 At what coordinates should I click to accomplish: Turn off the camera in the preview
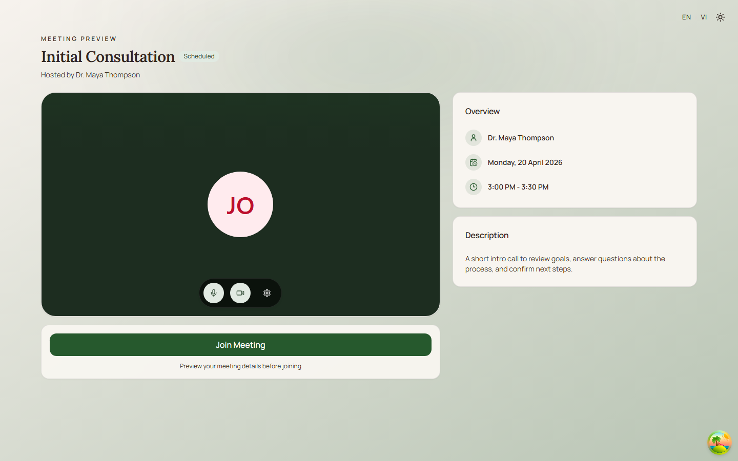tap(240, 293)
